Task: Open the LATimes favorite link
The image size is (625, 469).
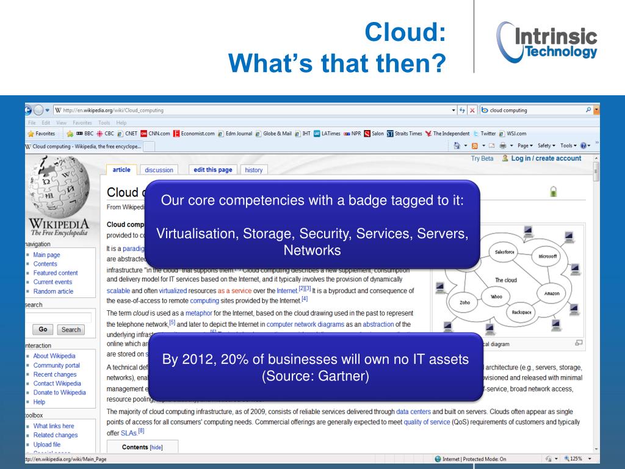Action: (327, 134)
